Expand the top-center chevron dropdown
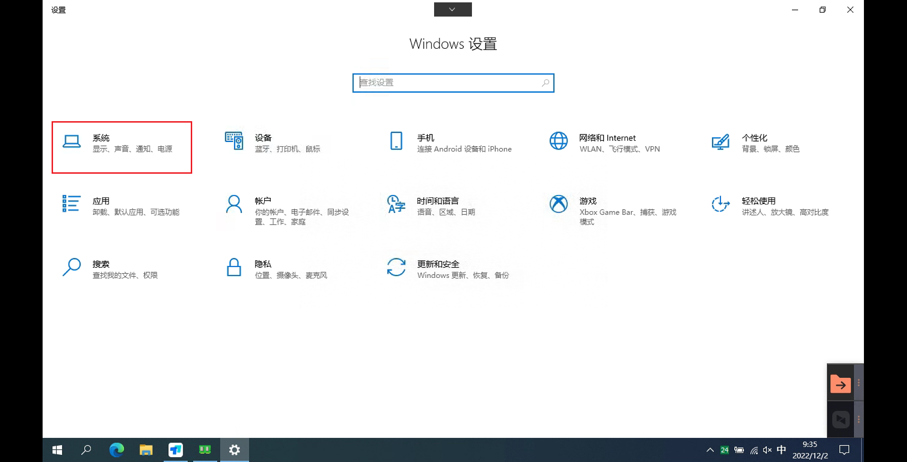Screen dimensions: 907x462 tap(453, 9)
